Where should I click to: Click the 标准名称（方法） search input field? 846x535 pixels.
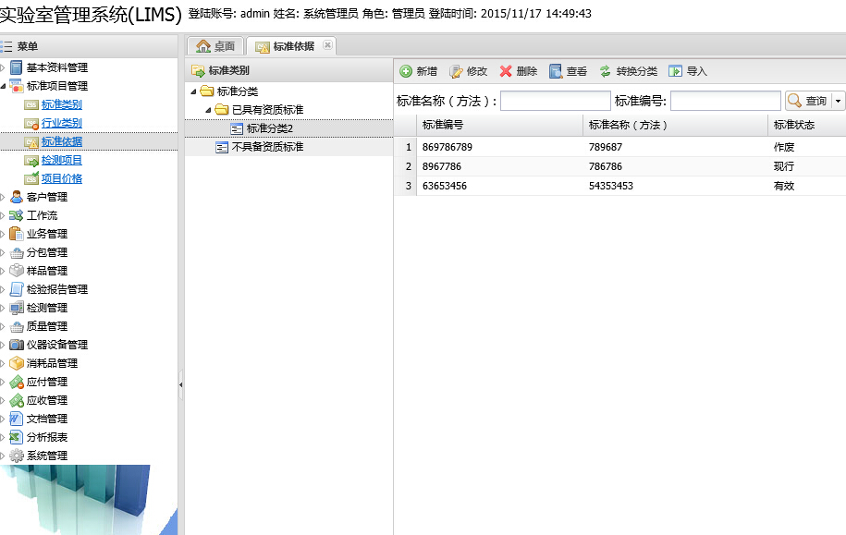click(x=555, y=101)
